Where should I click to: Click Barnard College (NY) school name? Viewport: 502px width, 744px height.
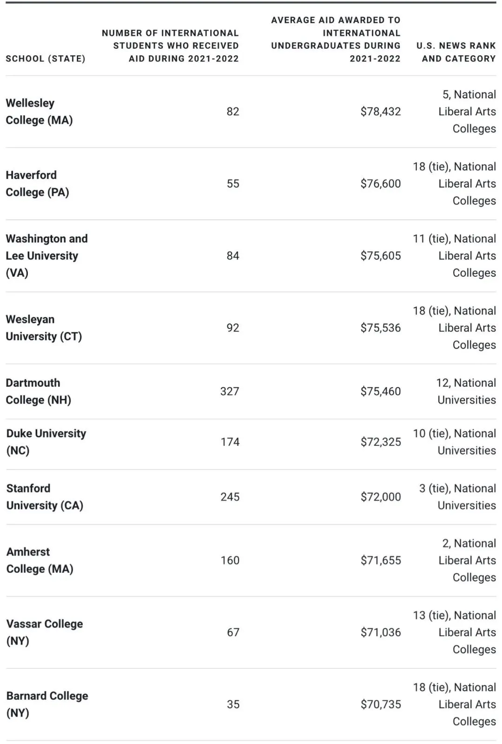47,704
